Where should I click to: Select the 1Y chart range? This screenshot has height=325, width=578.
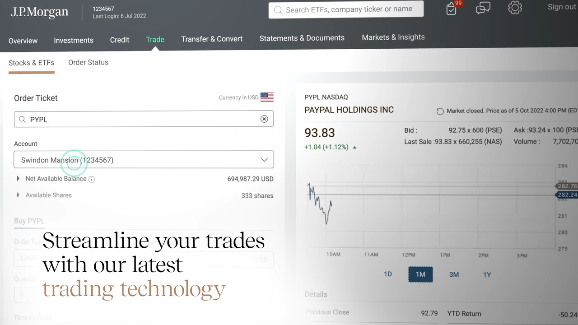tap(487, 274)
